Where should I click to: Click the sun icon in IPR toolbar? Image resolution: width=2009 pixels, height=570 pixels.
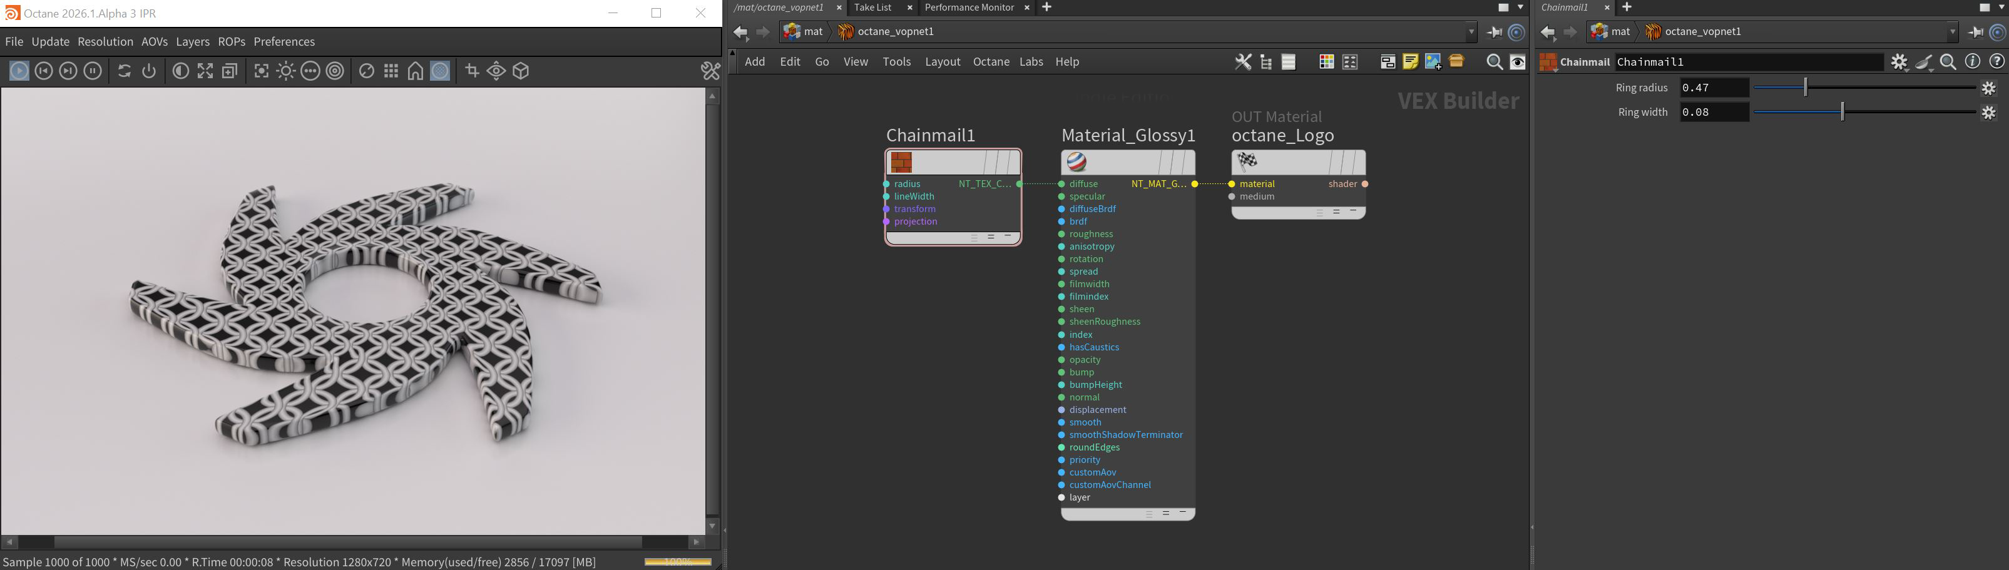[285, 71]
